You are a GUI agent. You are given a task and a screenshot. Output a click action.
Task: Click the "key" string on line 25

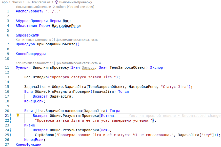point(207,135)
